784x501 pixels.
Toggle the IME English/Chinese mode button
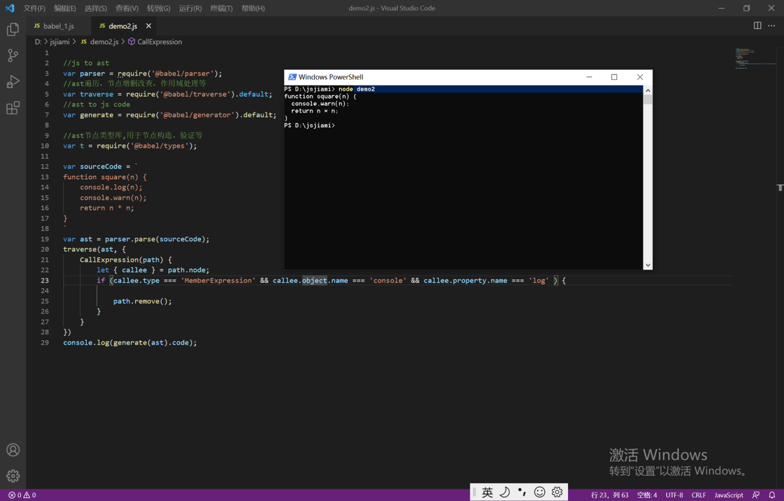[x=487, y=493]
